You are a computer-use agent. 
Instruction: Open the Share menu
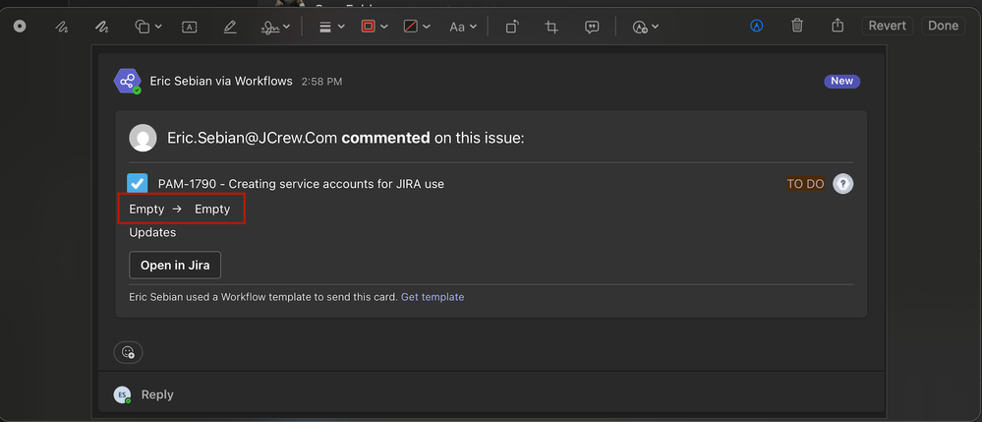838,25
